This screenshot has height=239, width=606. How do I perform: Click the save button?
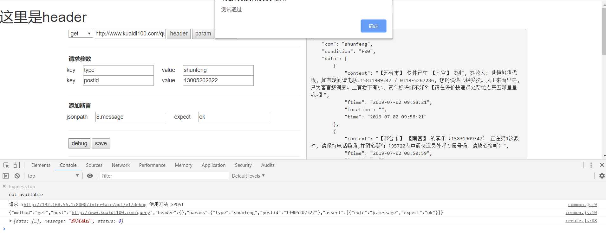click(101, 143)
